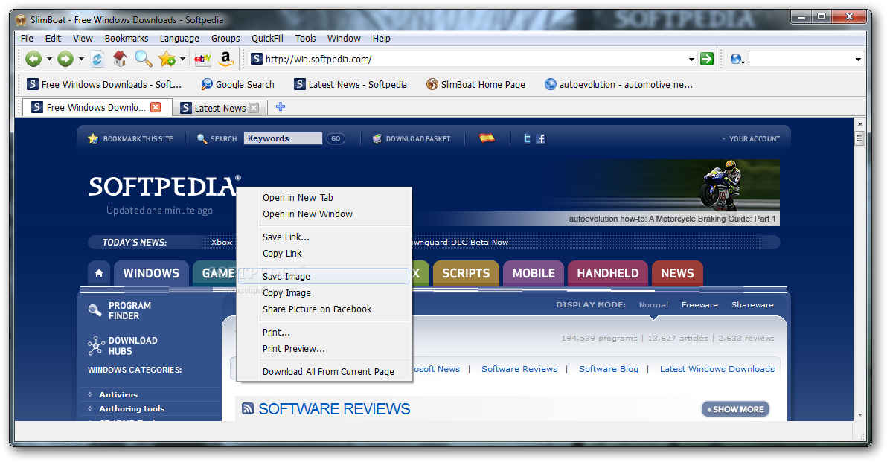887x462 pixels.
Task: Set display mode to Shareware
Action: click(x=752, y=304)
